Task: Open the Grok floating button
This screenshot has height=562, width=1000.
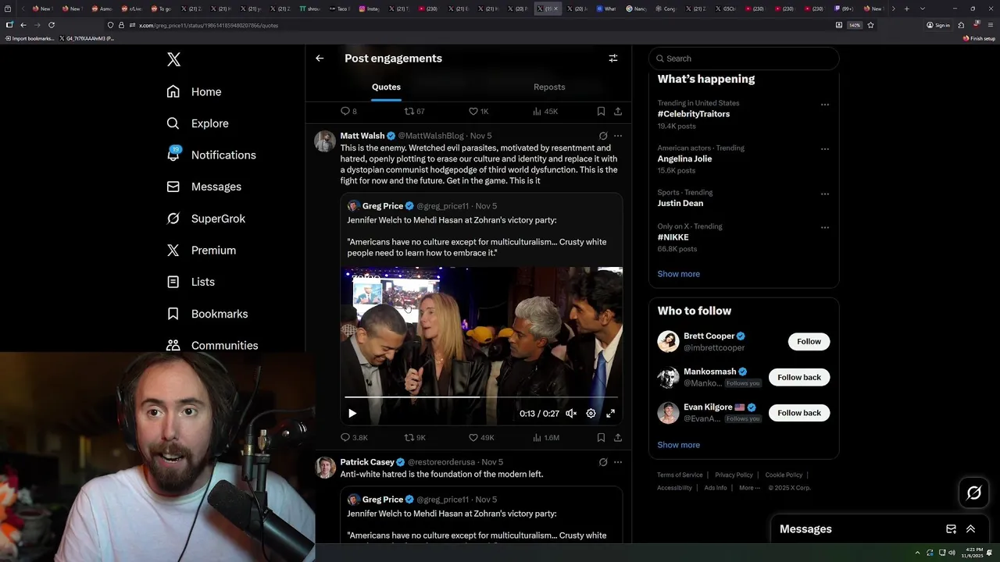Action: [x=974, y=493]
